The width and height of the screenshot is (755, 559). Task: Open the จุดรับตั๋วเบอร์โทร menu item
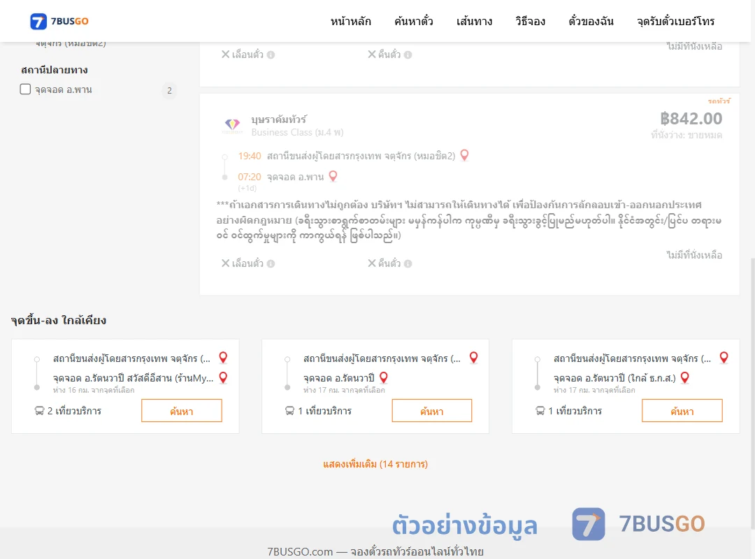click(675, 21)
